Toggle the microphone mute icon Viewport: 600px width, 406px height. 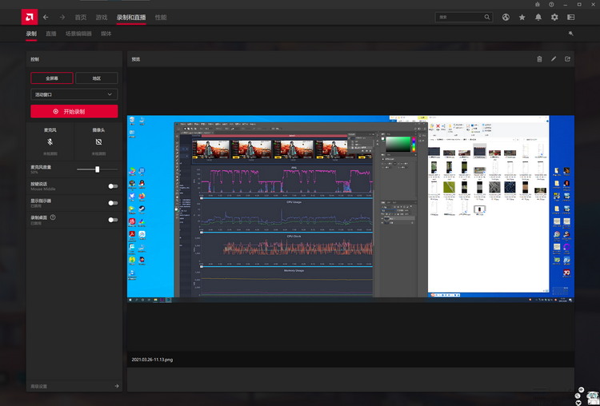click(x=51, y=141)
